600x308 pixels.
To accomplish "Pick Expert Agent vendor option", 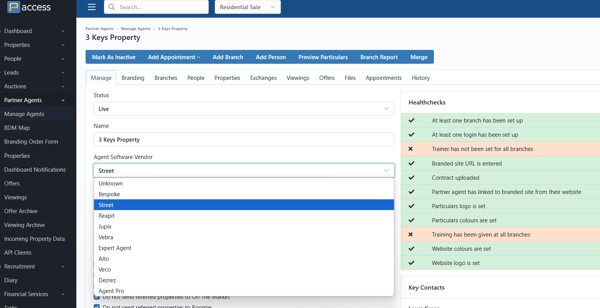I will click(x=244, y=248).
